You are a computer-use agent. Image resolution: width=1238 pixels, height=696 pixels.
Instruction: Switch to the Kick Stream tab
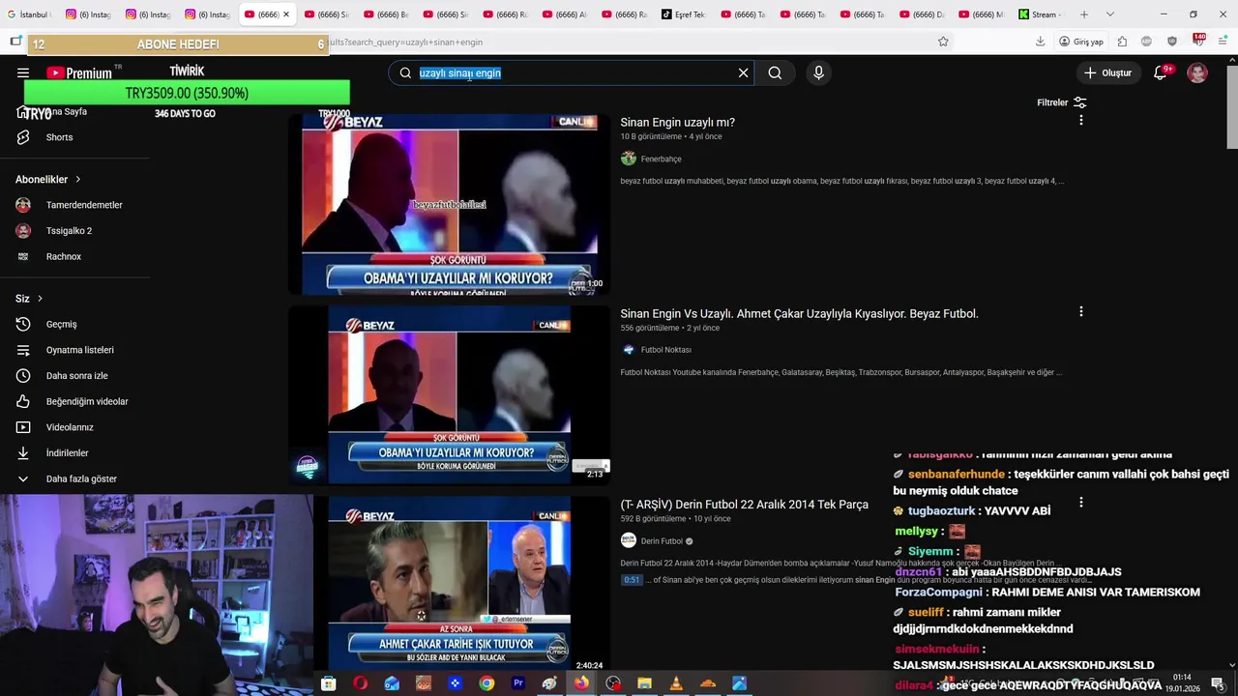[1039, 14]
